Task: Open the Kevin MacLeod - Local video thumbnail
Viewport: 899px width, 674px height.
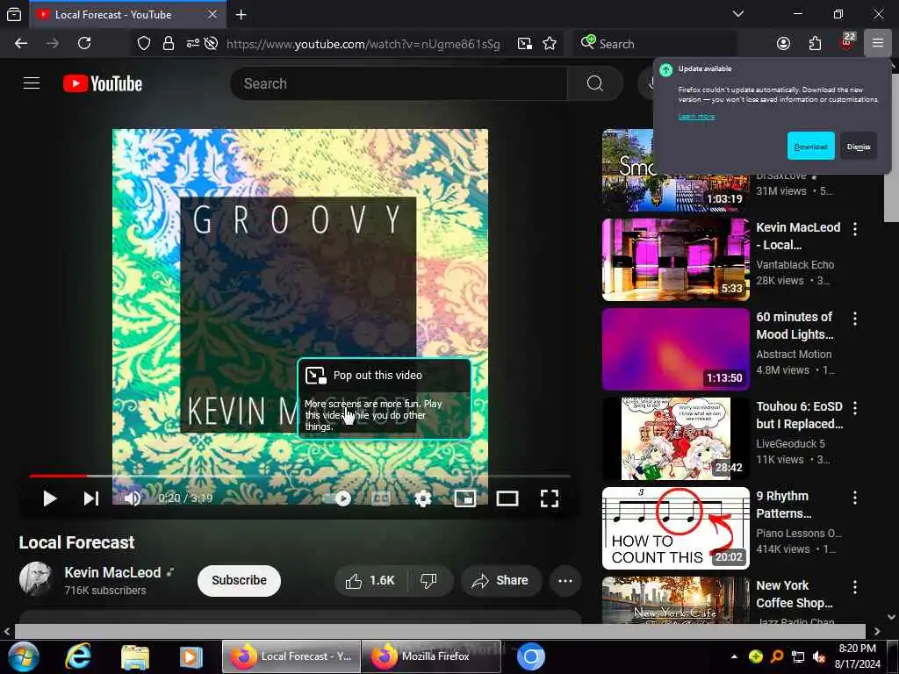Action: [x=675, y=260]
